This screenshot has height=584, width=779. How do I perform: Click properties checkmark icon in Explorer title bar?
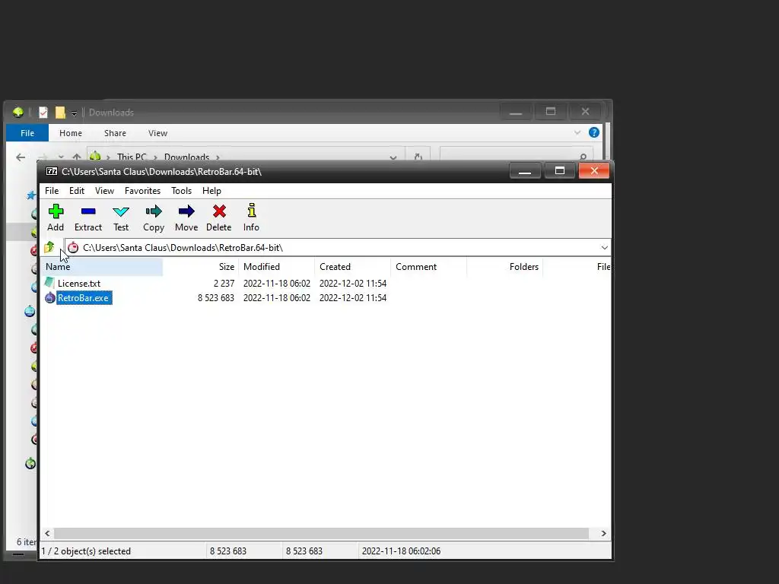(x=43, y=113)
